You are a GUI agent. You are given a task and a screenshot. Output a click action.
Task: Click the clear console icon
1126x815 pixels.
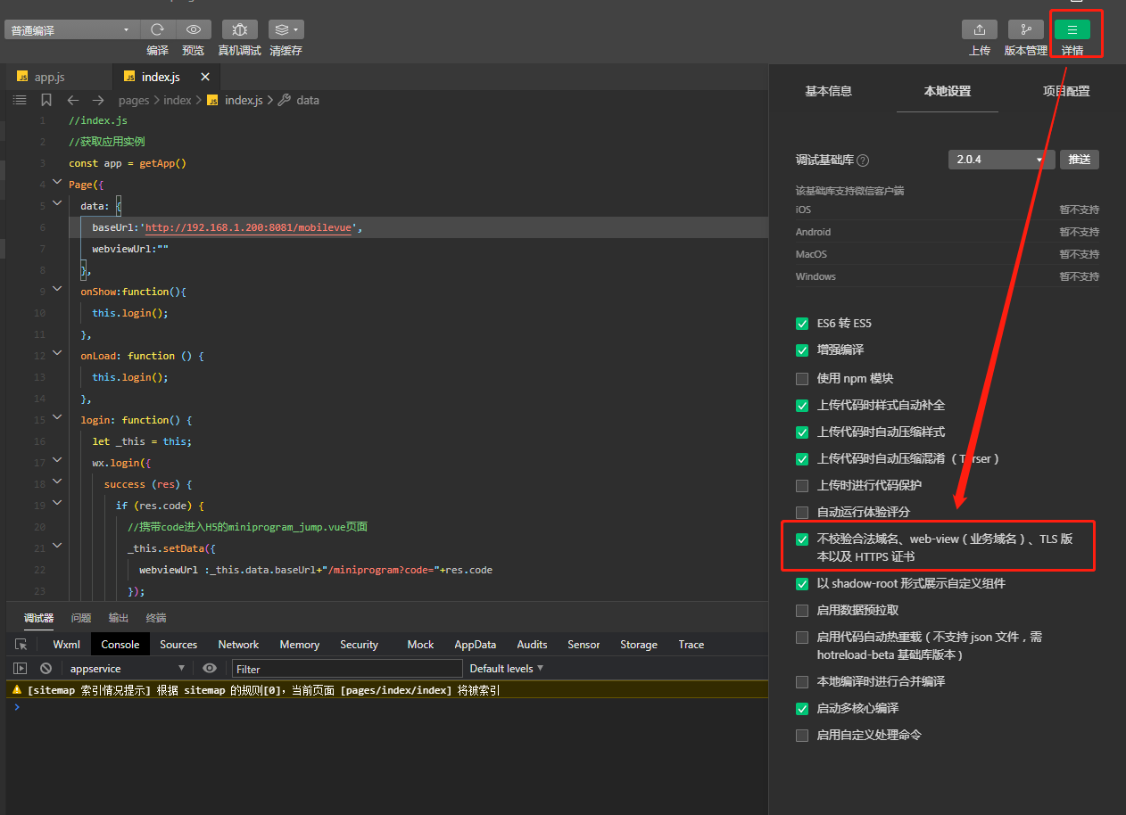tap(46, 668)
